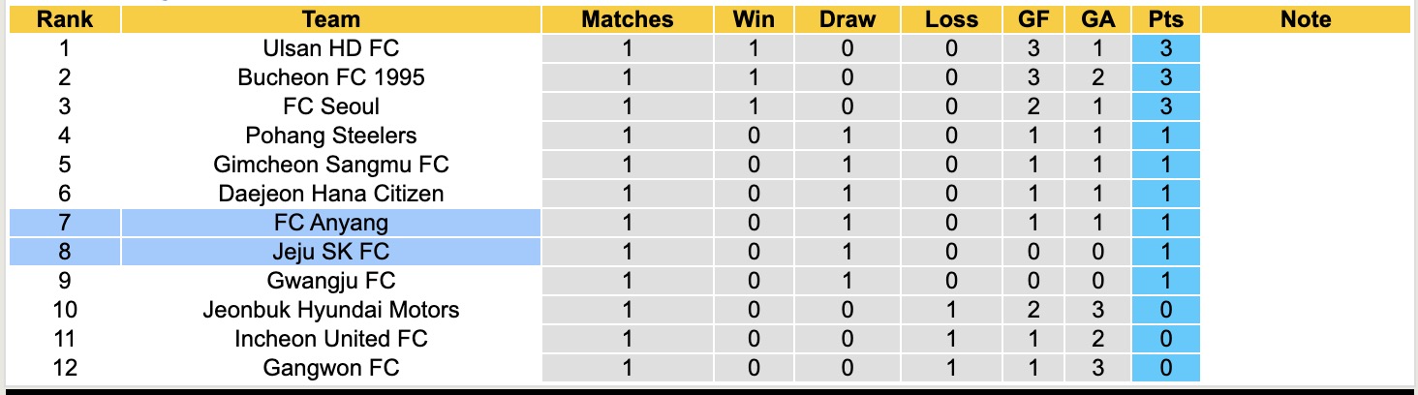
Task: Click the Pts cell for Ulsan HD FC
Action: click(x=1165, y=48)
